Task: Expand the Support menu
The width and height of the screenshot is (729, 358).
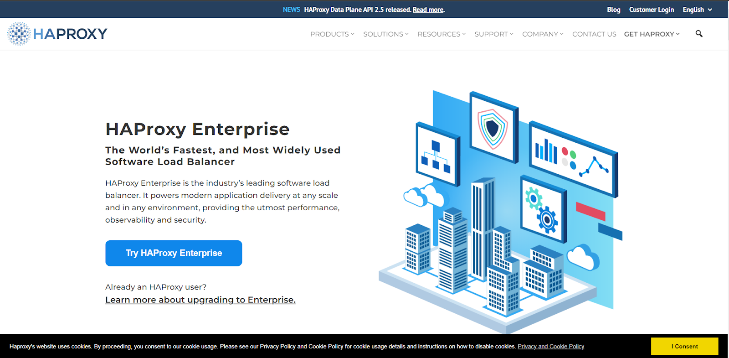Action: (494, 34)
